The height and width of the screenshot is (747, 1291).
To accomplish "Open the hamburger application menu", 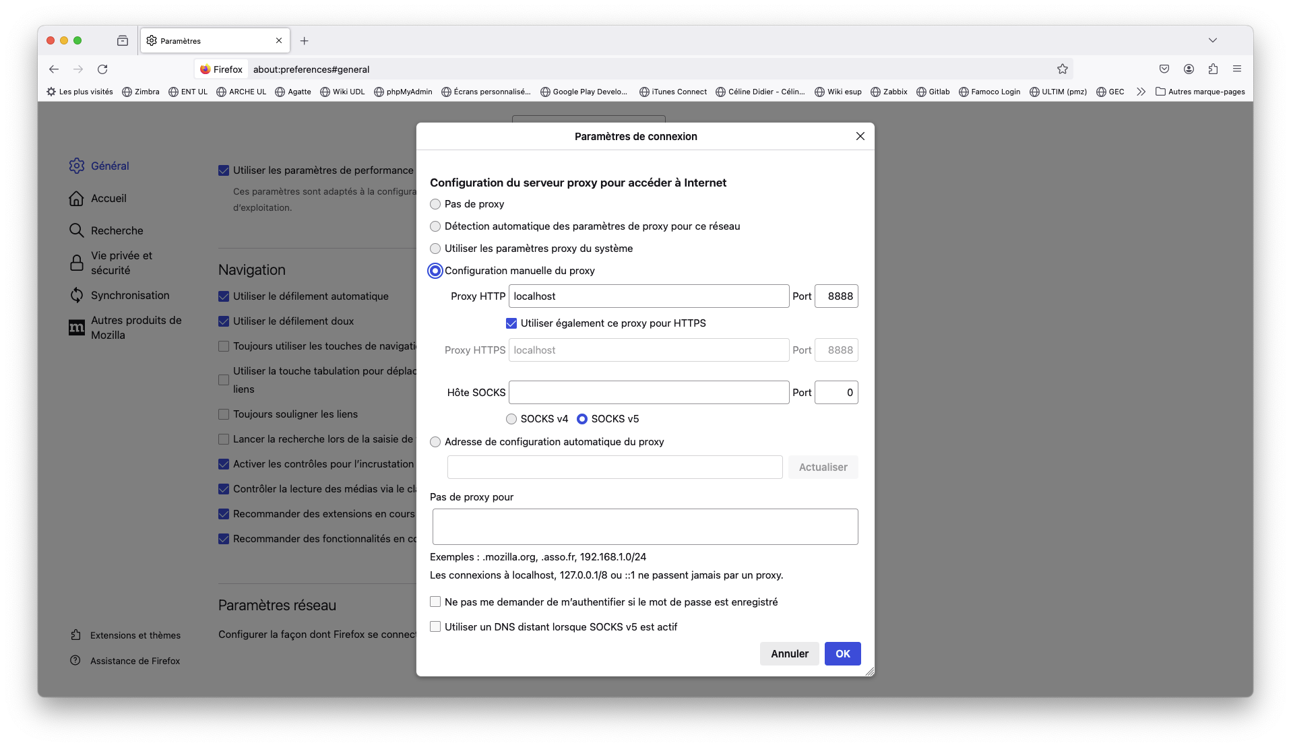I will (1237, 69).
